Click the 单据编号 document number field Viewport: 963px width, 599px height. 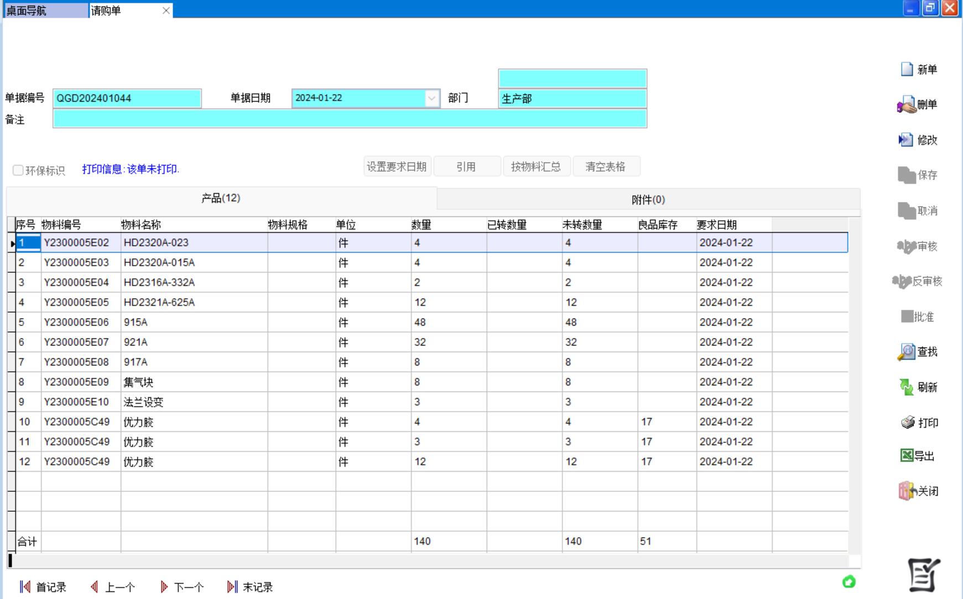coord(127,98)
